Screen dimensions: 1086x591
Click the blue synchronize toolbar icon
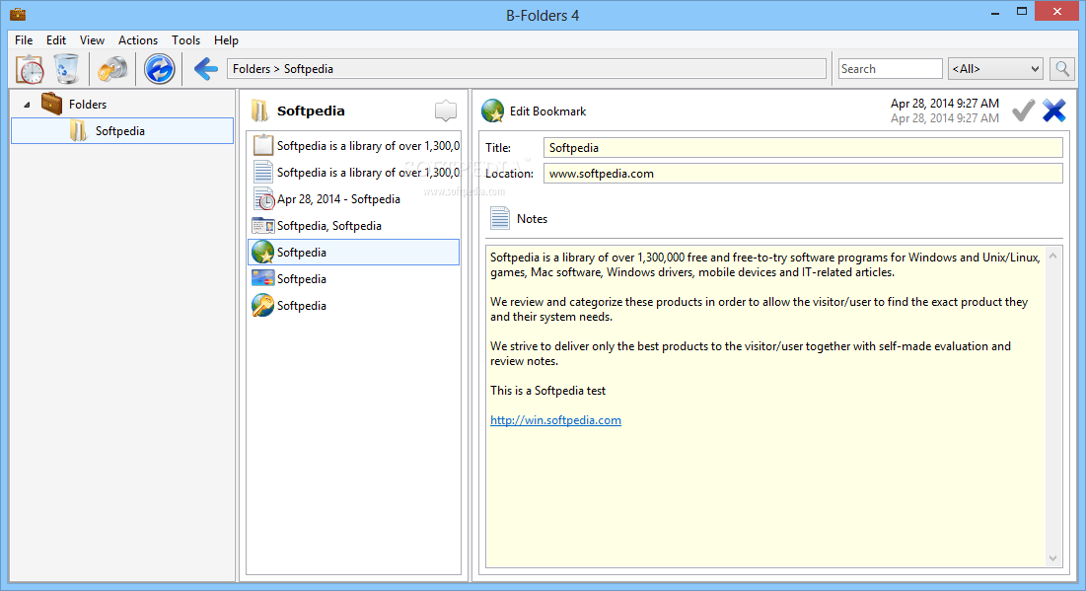tap(159, 69)
